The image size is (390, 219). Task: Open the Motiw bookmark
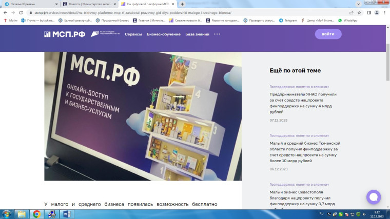click(x=11, y=21)
